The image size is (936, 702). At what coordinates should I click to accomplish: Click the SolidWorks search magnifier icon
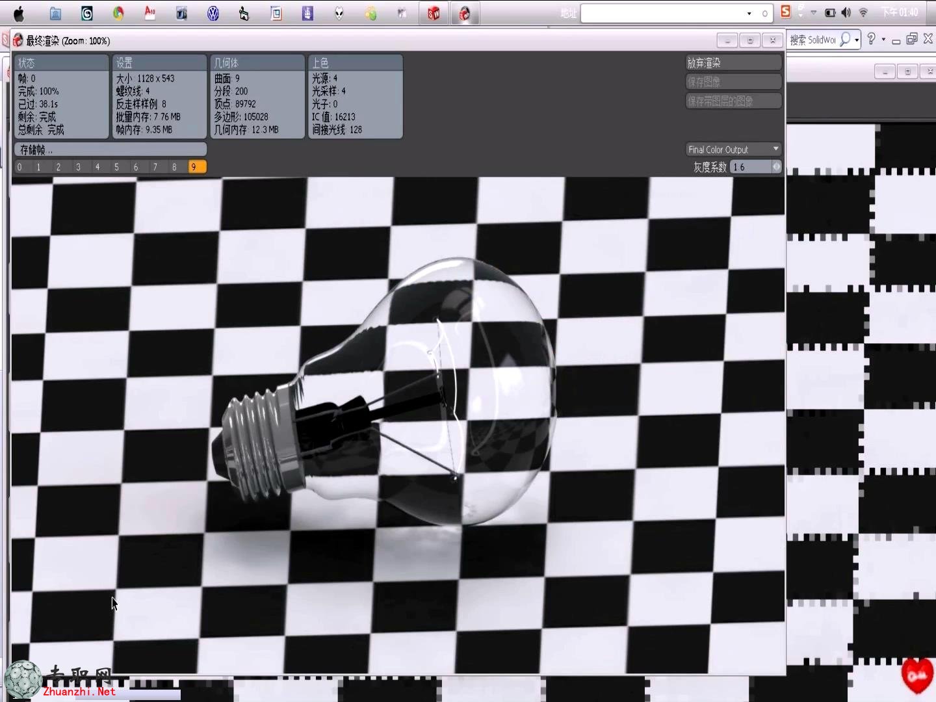click(845, 40)
